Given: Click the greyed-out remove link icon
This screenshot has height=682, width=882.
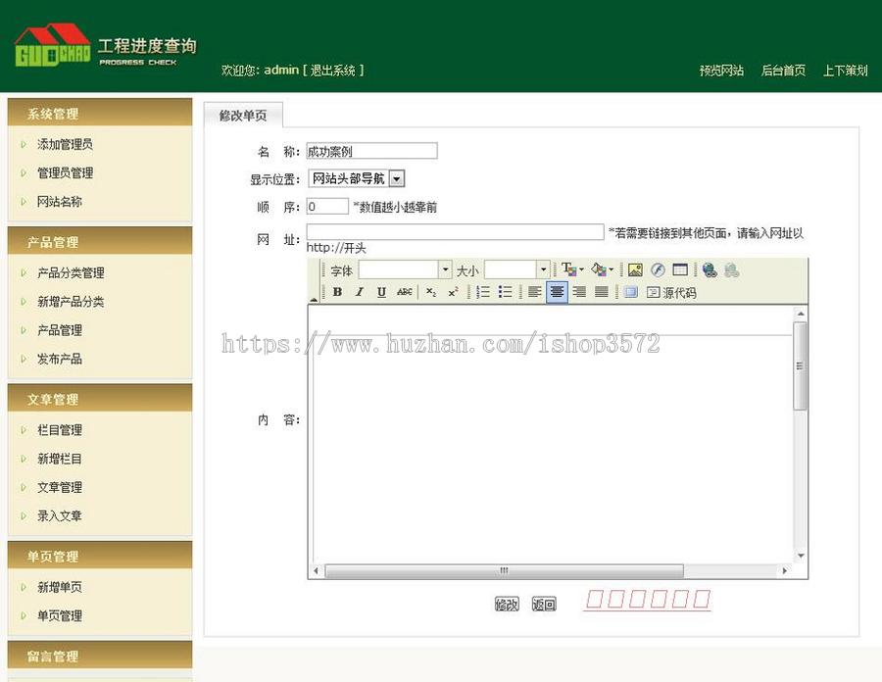Looking at the screenshot, I should click(731, 269).
